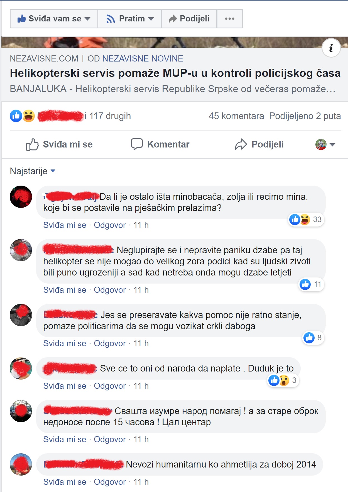Expand the 'Najstarije' comment sorting dropdown
The height and width of the screenshot is (492, 348).
coord(33,171)
